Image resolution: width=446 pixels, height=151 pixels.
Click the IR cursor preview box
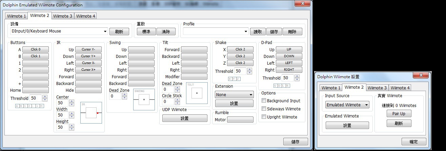click(91, 113)
